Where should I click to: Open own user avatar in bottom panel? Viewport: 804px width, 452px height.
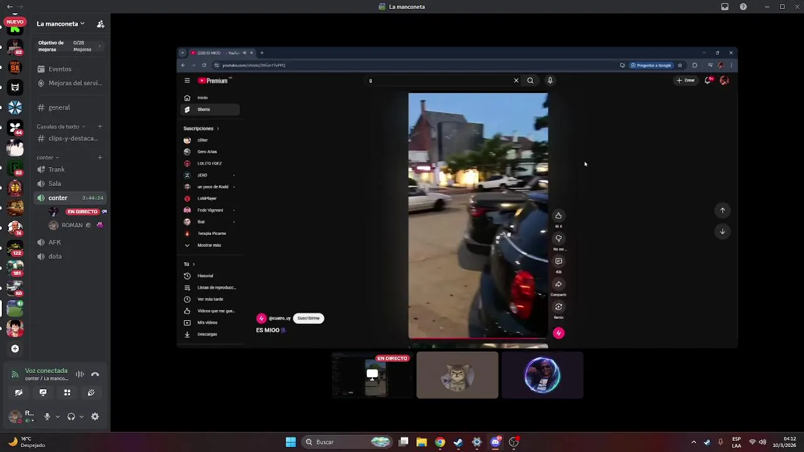[x=14, y=416]
